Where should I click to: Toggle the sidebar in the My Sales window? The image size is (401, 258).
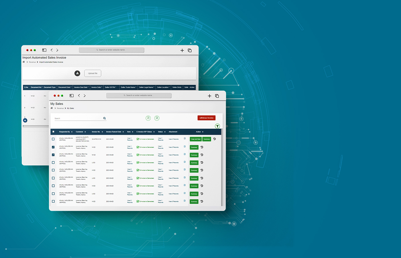(x=72, y=96)
